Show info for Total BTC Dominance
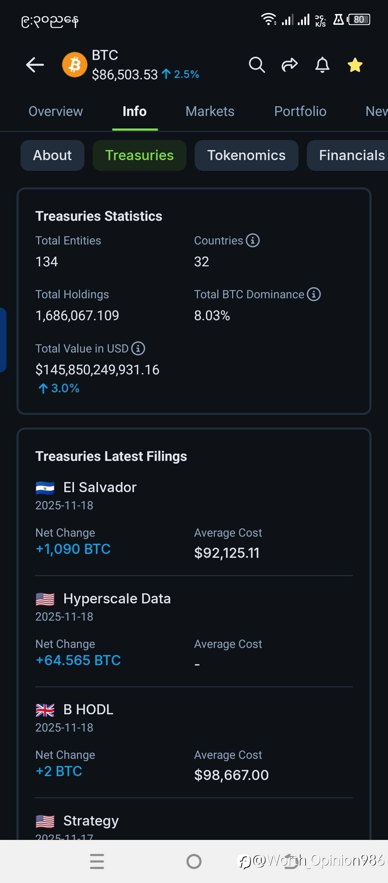The width and height of the screenshot is (388, 883). (314, 294)
